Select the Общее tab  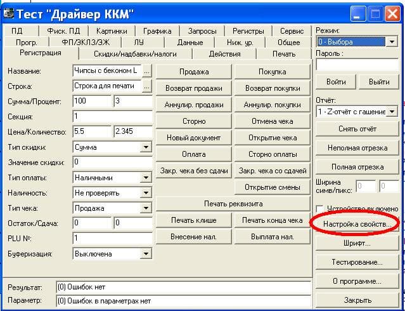(x=289, y=42)
